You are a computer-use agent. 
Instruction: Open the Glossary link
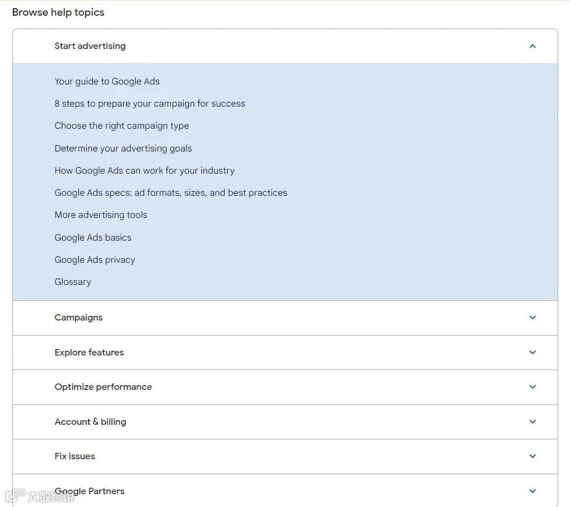(x=73, y=282)
